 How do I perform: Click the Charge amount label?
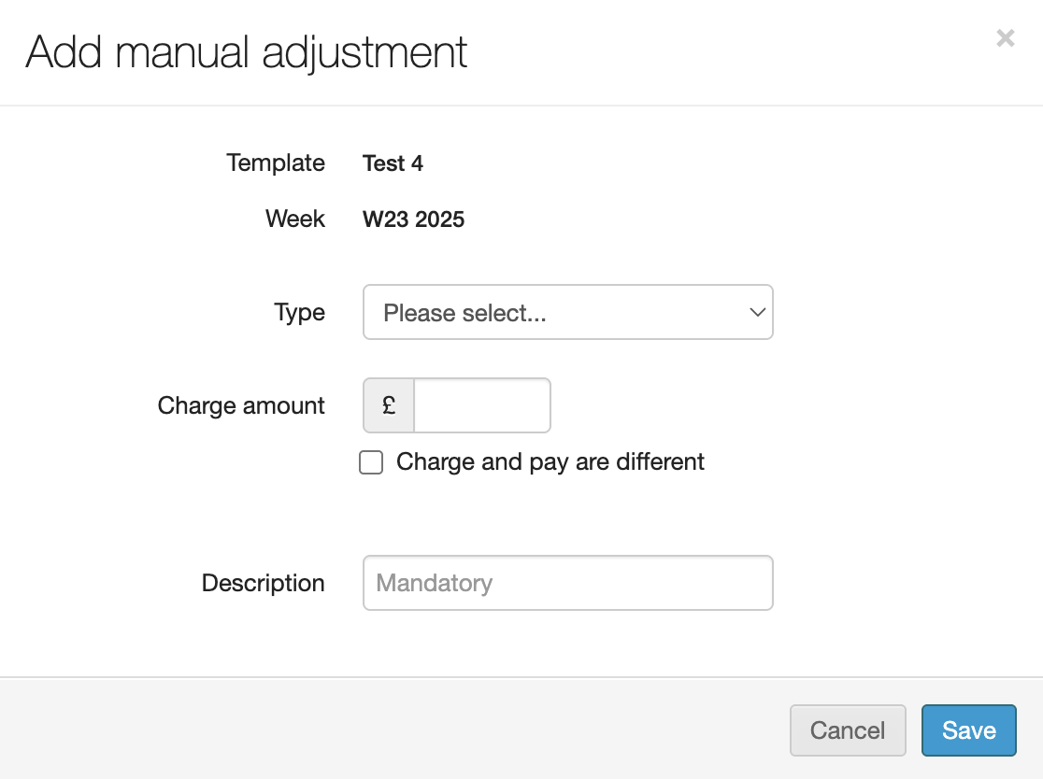click(241, 405)
